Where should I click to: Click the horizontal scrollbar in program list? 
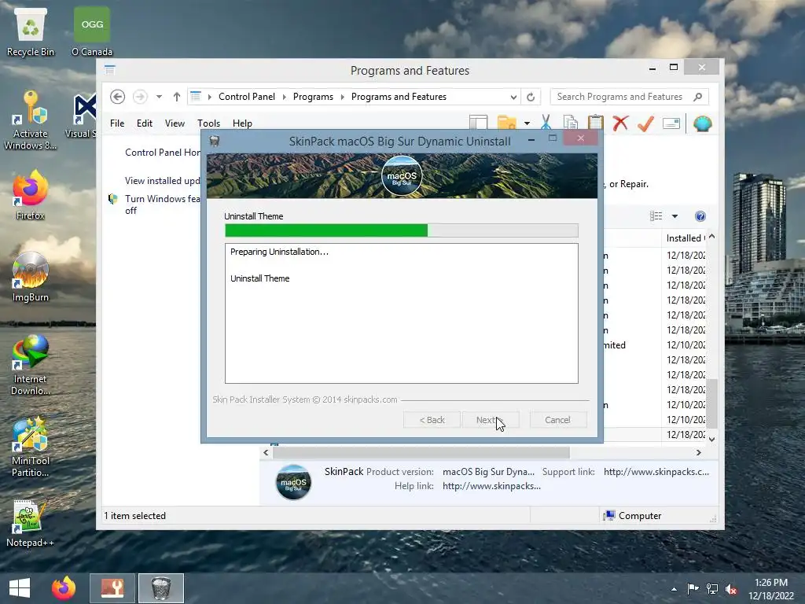click(x=421, y=452)
